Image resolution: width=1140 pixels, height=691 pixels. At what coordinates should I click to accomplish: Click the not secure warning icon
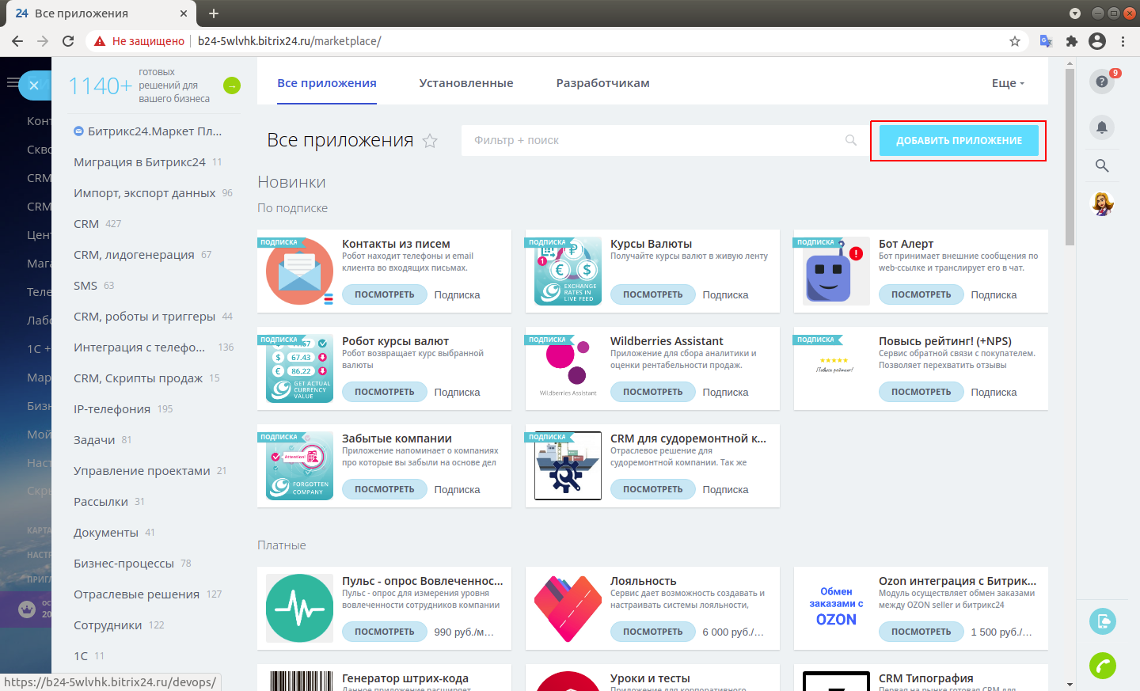(x=100, y=41)
